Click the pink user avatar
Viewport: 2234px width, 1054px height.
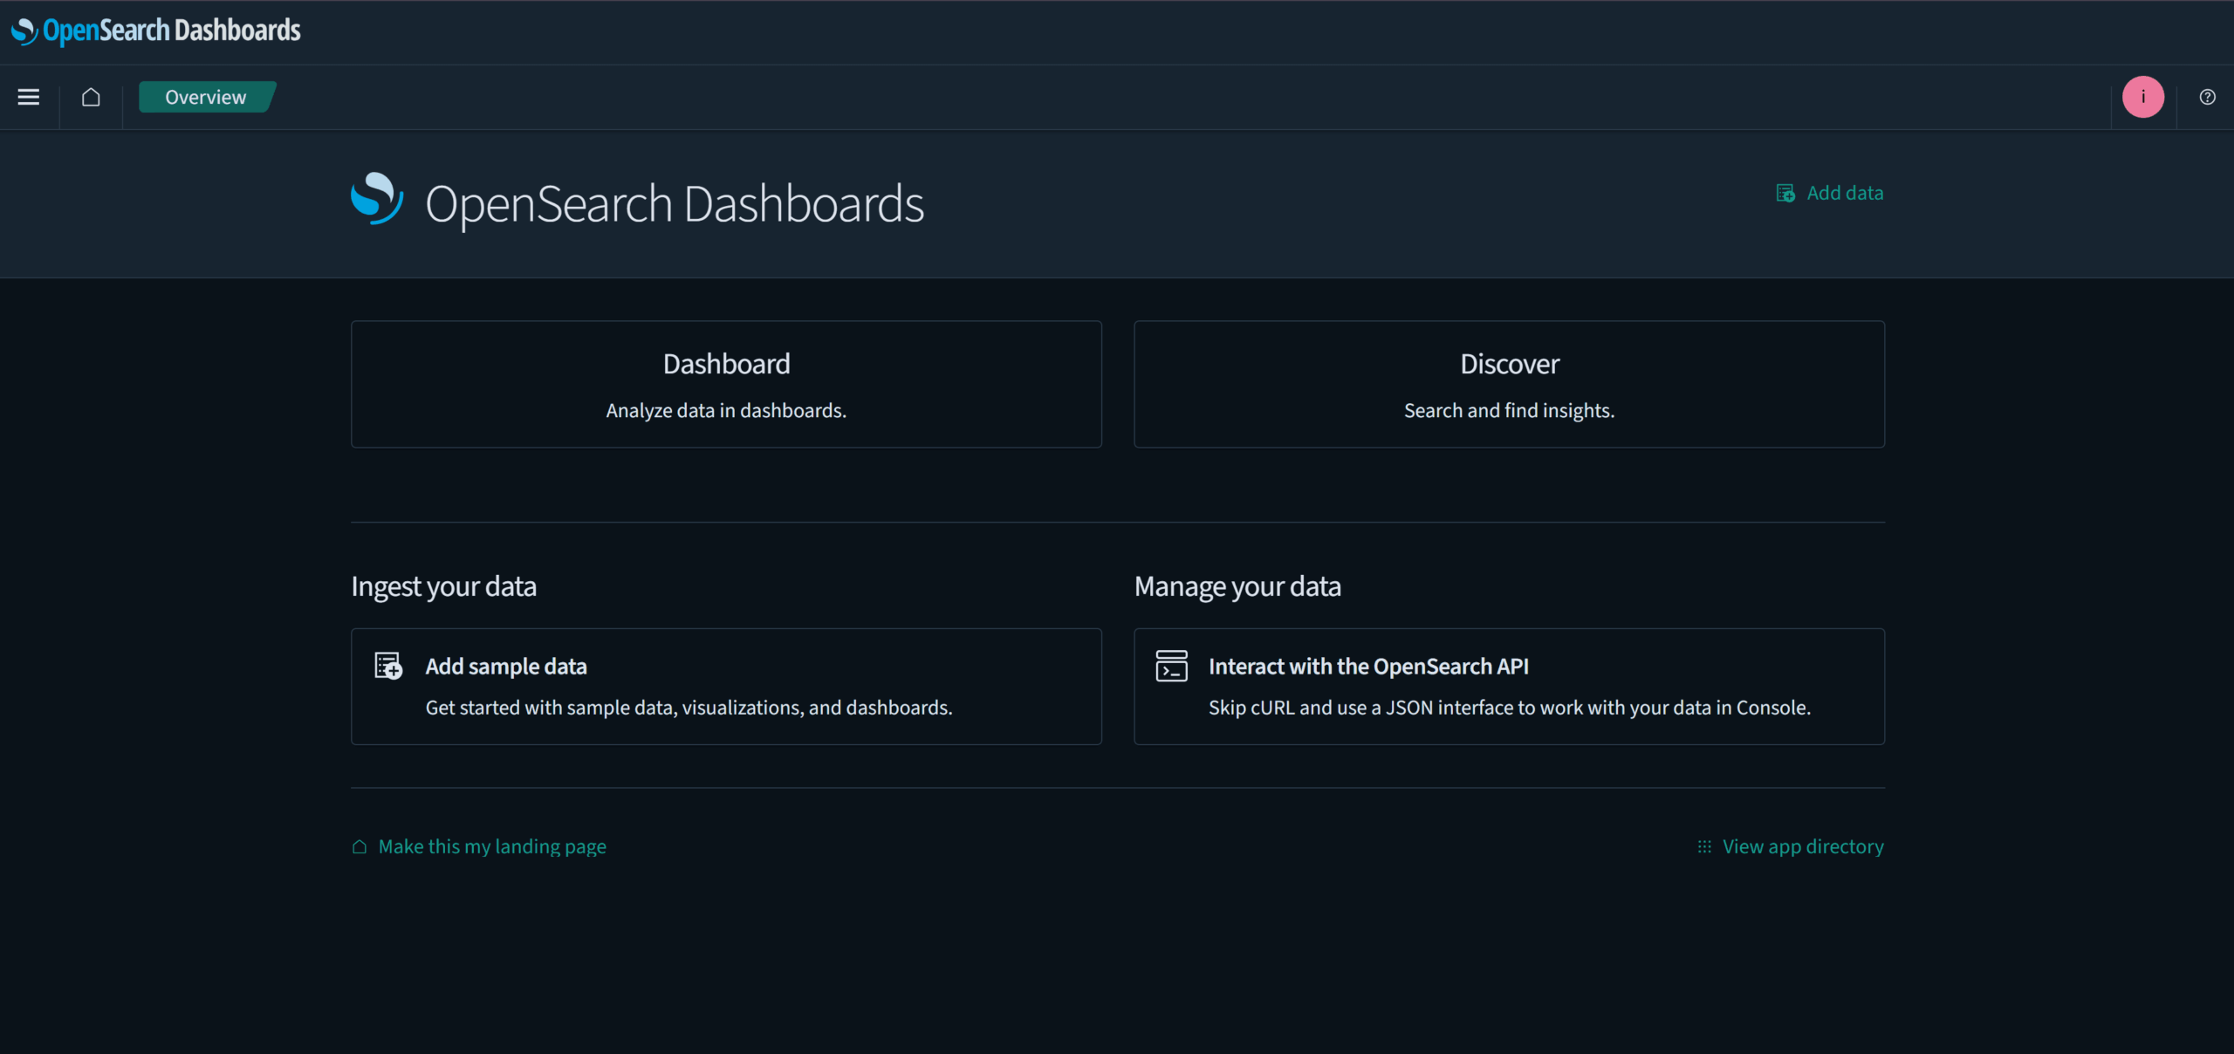2143,97
